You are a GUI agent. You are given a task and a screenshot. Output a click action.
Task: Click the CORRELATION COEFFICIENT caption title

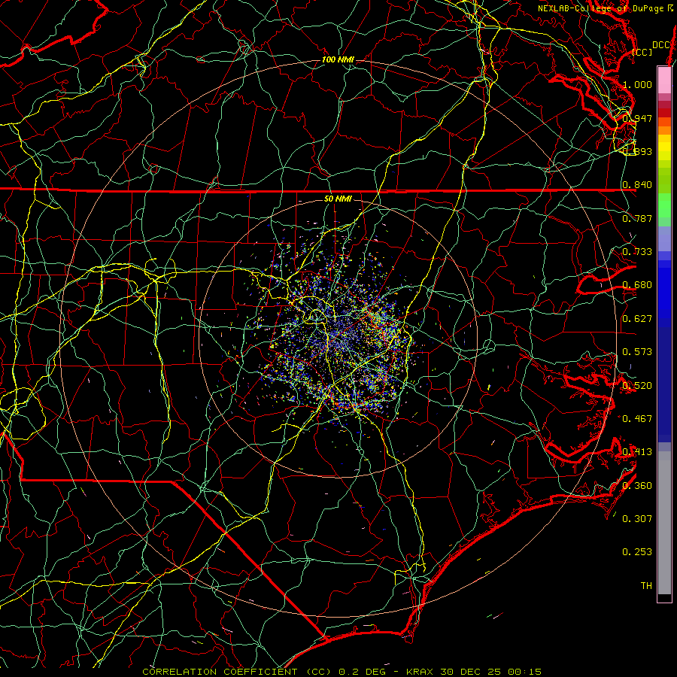point(220,672)
